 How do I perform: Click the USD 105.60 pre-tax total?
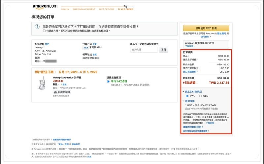tap(223, 64)
